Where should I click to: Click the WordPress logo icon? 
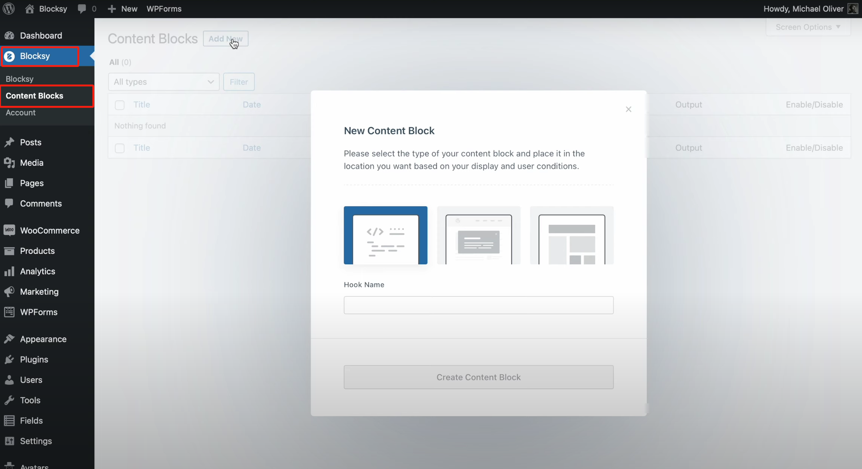click(x=9, y=9)
